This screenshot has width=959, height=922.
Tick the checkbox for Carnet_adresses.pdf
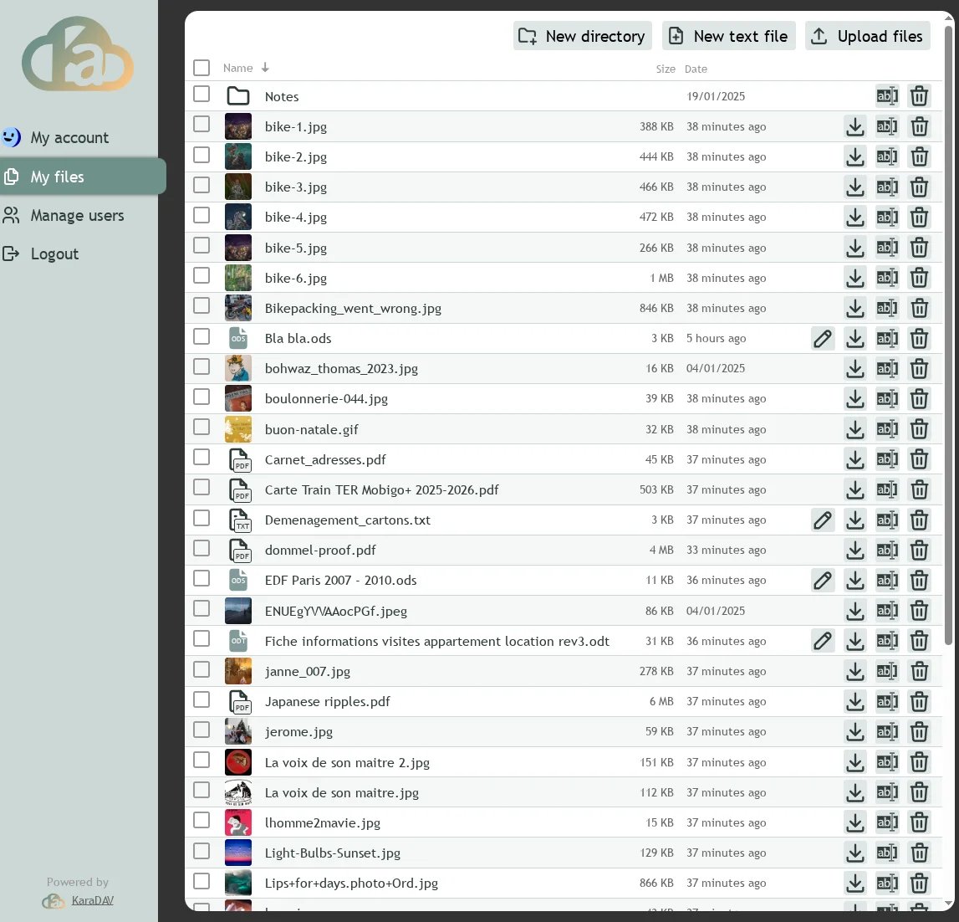click(x=201, y=458)
